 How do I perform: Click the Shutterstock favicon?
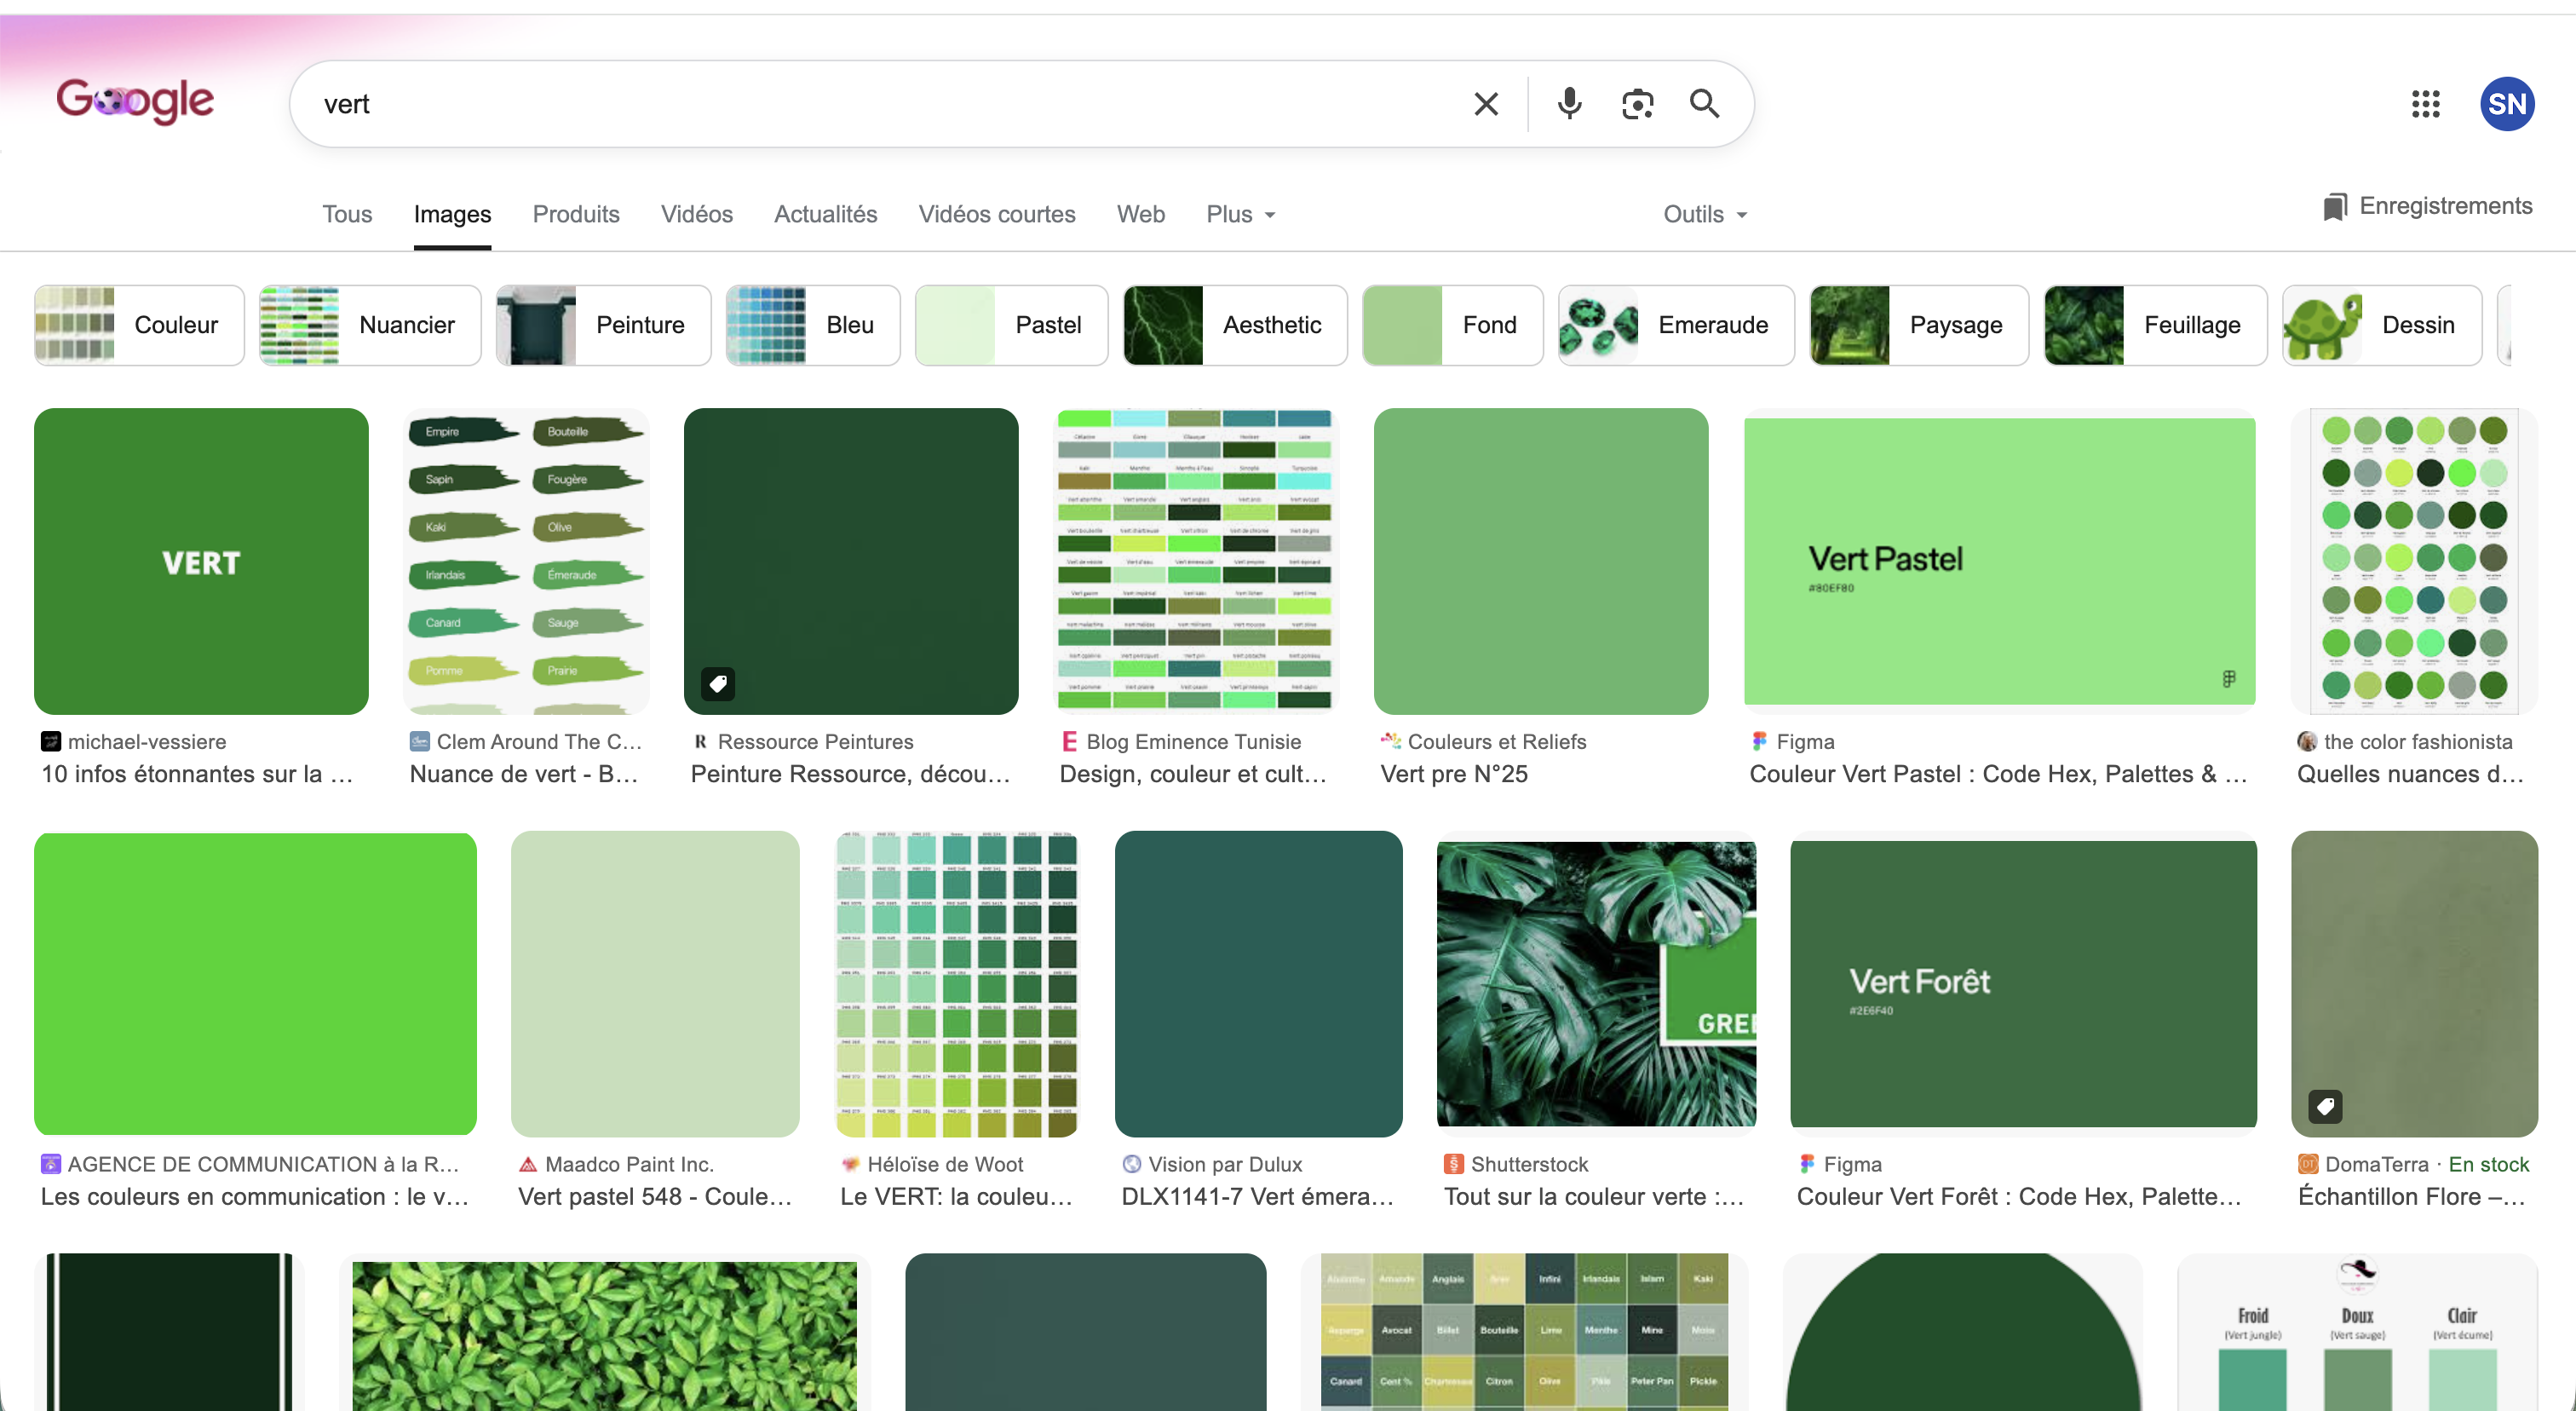pos(1454,1164)
